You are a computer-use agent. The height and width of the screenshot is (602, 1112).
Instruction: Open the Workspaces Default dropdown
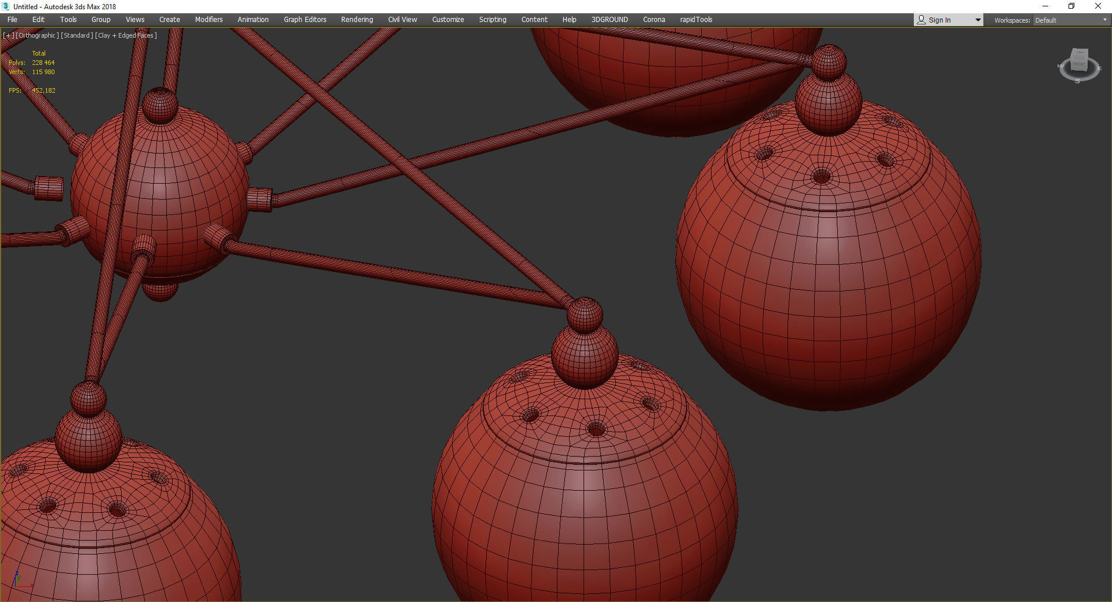click(1071, 20)
